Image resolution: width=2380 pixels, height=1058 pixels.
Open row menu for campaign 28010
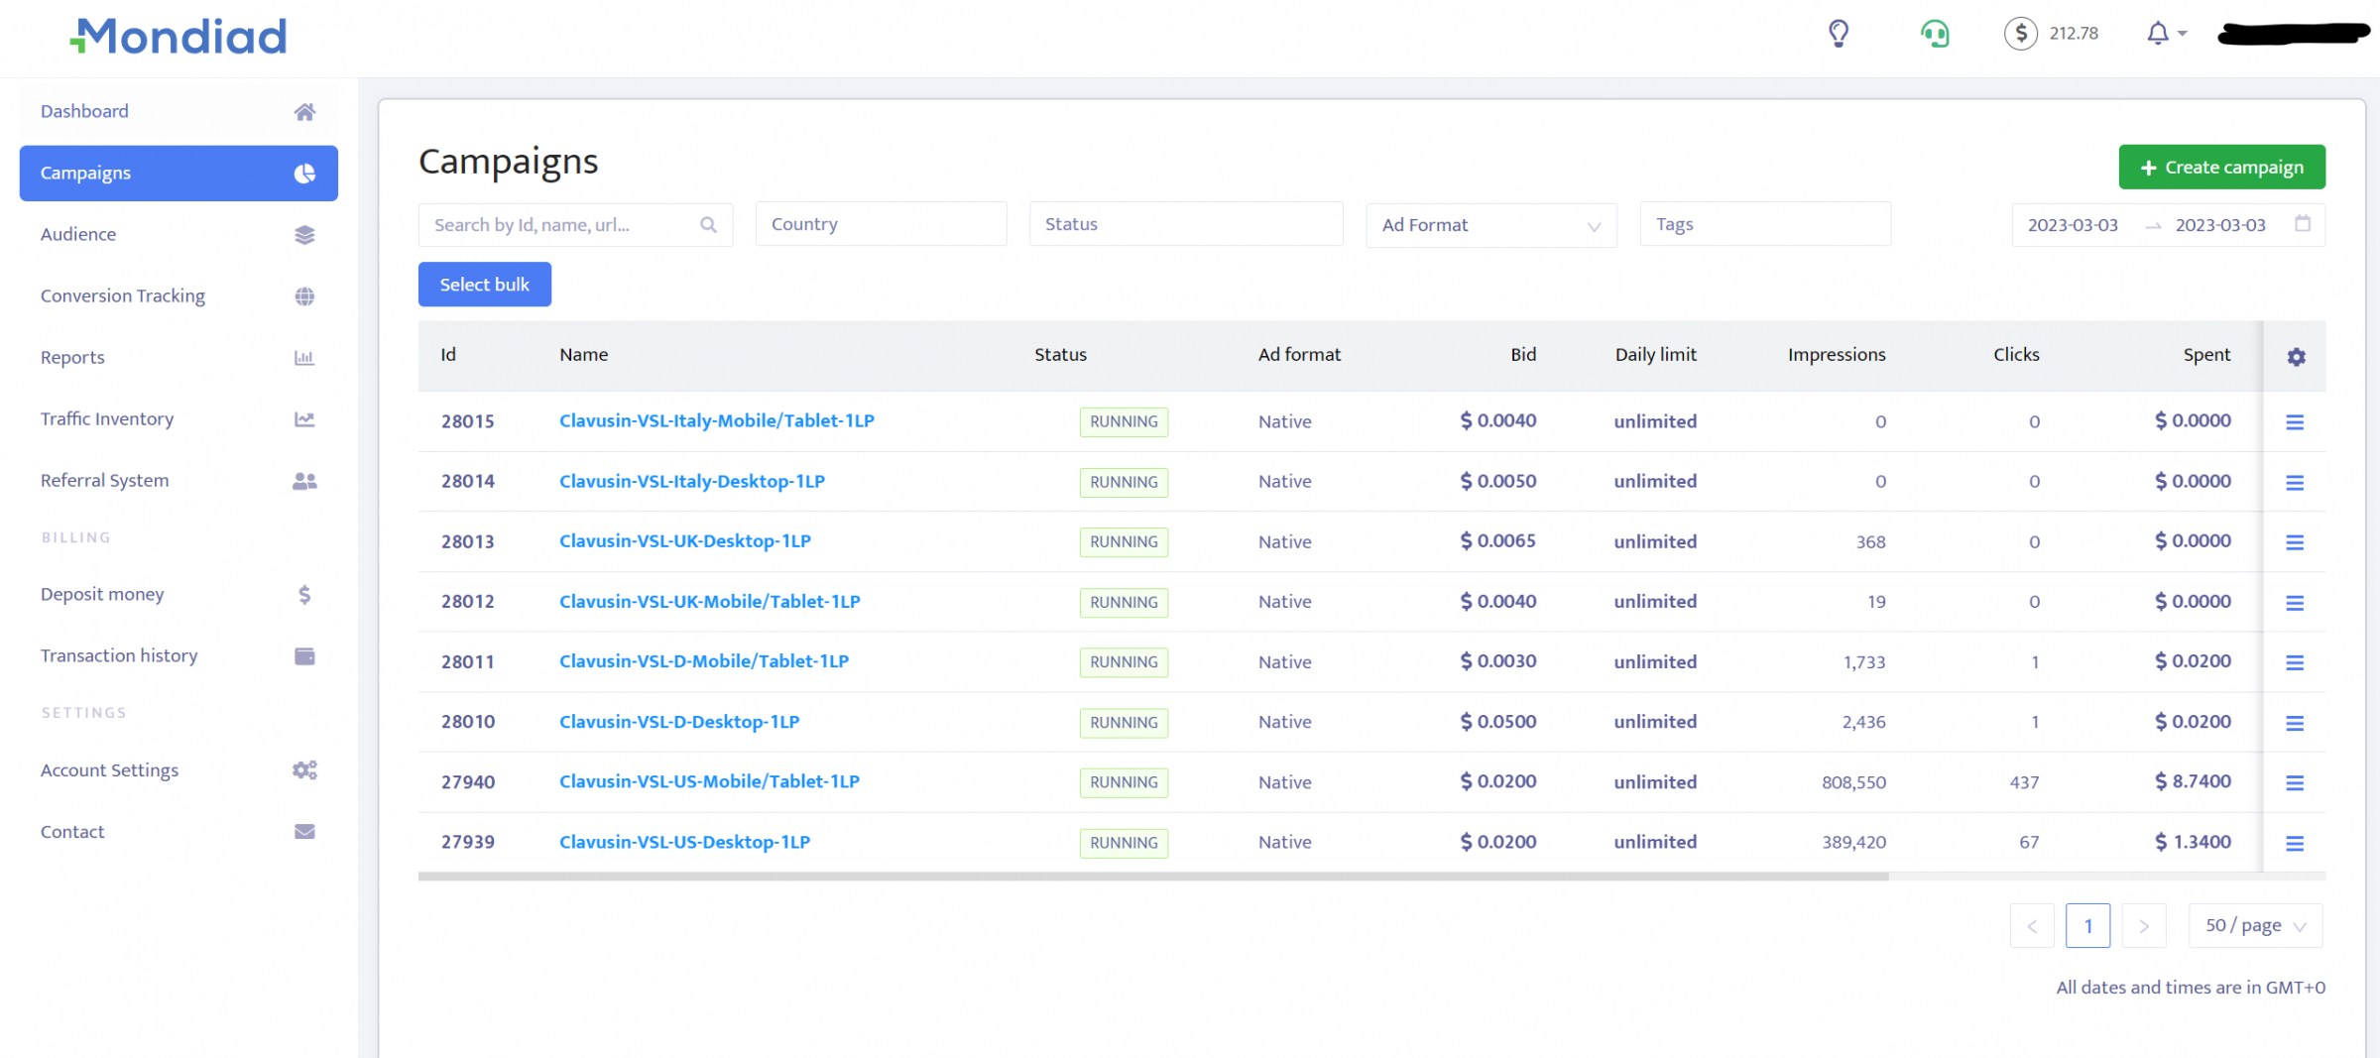pos(2295,723)
